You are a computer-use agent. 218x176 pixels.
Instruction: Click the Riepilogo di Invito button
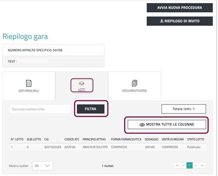[180, 21]
